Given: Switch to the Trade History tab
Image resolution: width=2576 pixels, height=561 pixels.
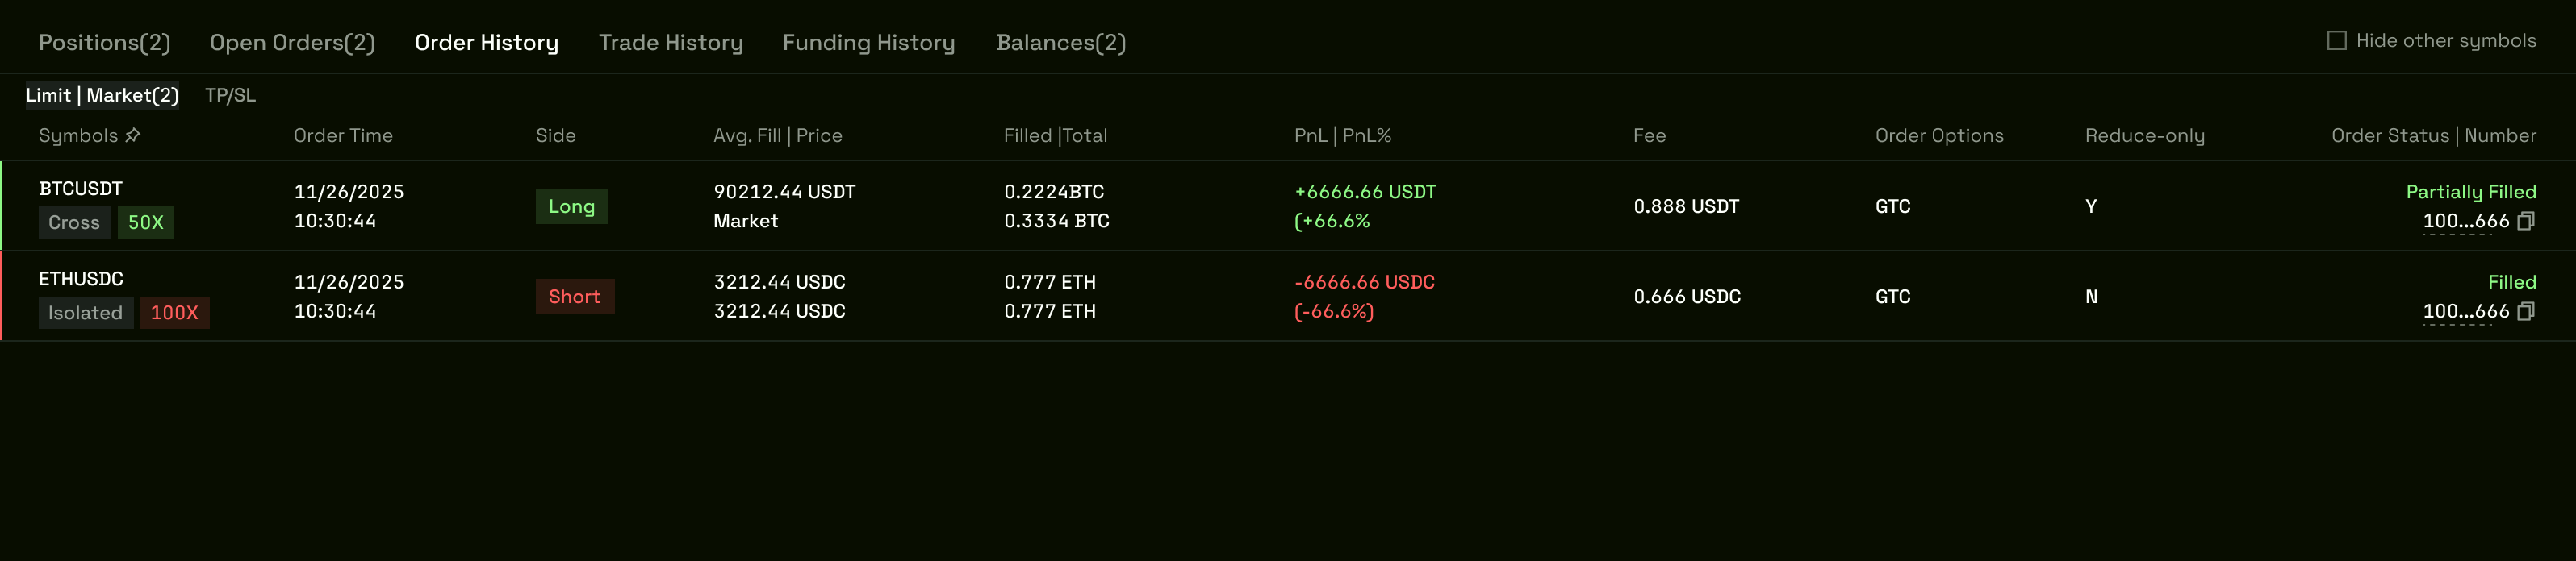Looking at the screenshot, I should click(x=670, y=42).
